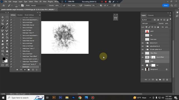
Task: Select the Rectangular Marquee tool
Action: pos(7,17)
